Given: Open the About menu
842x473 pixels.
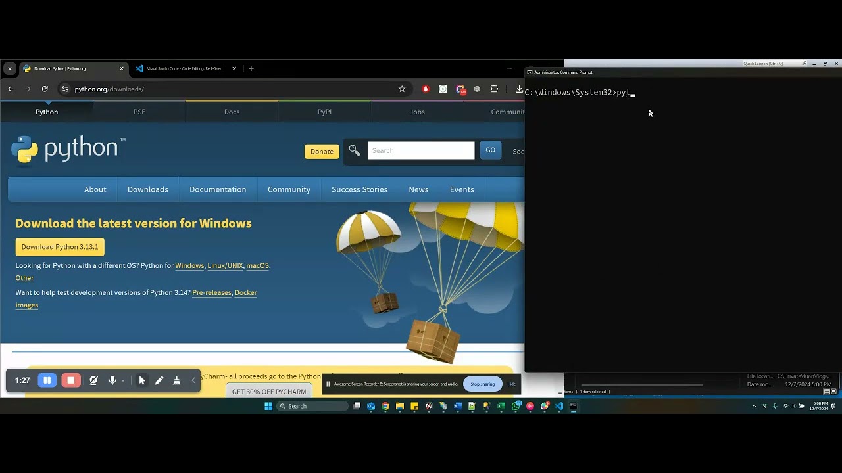Looking at the screenshot, I should coord(95,189).
